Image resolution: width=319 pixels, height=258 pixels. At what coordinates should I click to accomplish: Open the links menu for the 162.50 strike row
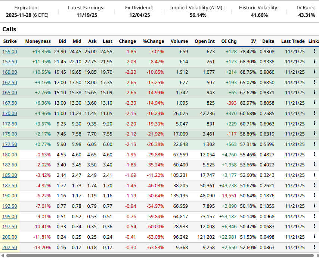(314, 82)
